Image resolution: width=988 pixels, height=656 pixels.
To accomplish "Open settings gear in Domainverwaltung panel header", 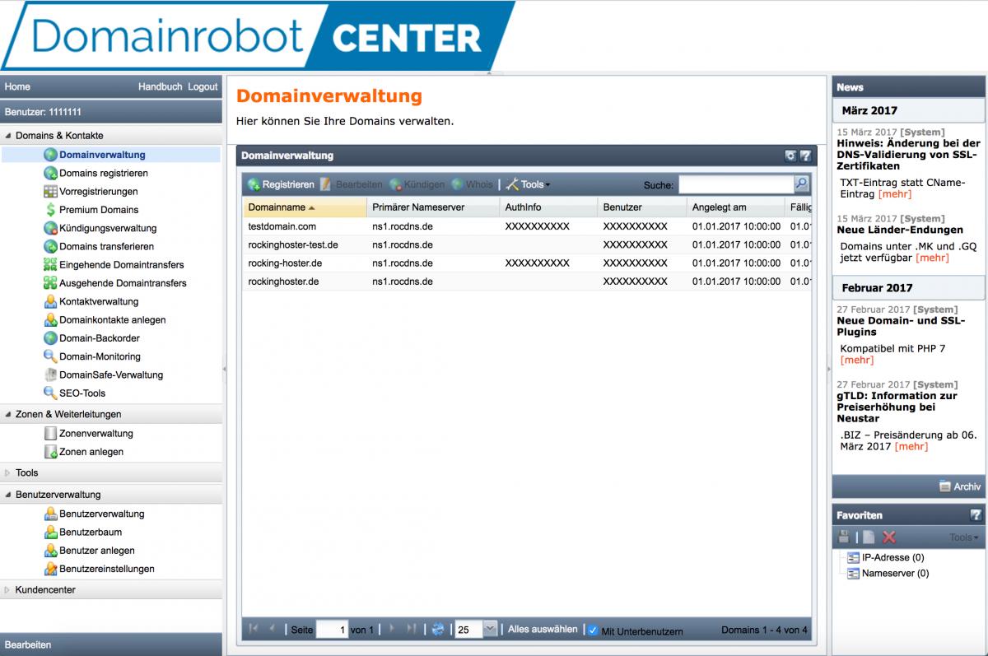I will [790, 156].
